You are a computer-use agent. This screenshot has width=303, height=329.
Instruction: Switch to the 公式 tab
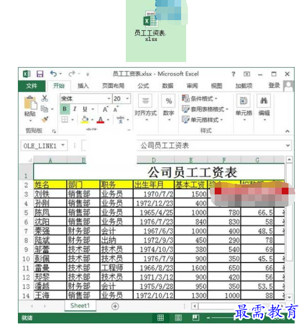pos(144,86)
